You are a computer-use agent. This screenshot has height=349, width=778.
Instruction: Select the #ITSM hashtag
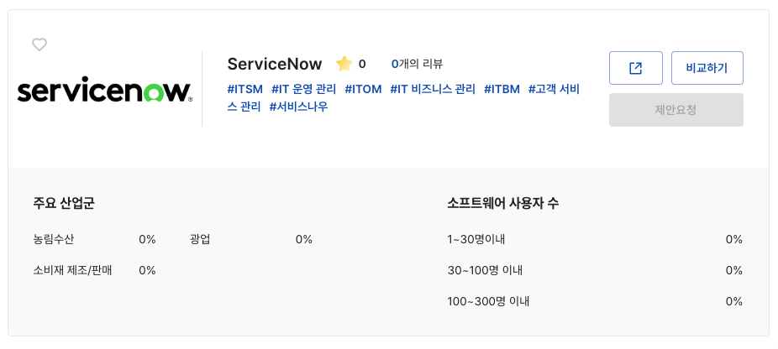tap(245, 89)
